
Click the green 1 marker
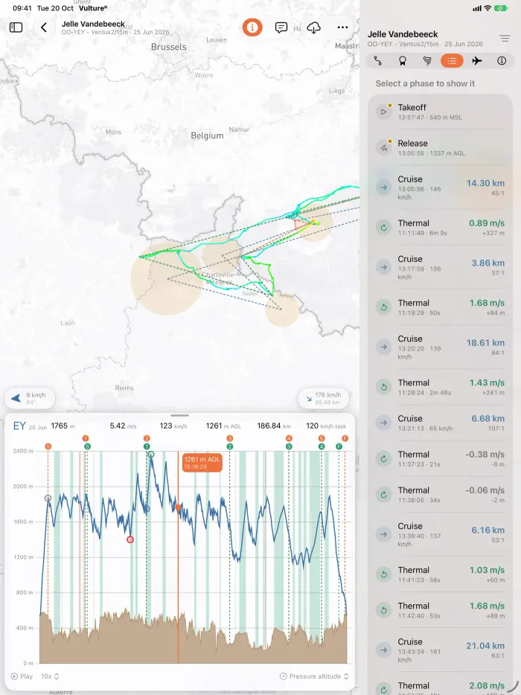[x=147, y=446]
